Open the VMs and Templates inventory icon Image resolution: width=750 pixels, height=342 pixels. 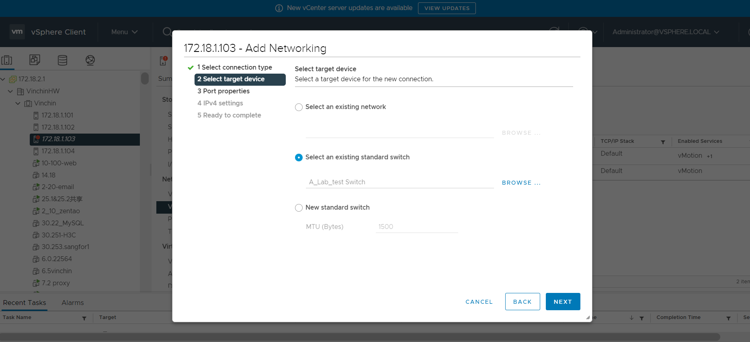tap(35, 60)
